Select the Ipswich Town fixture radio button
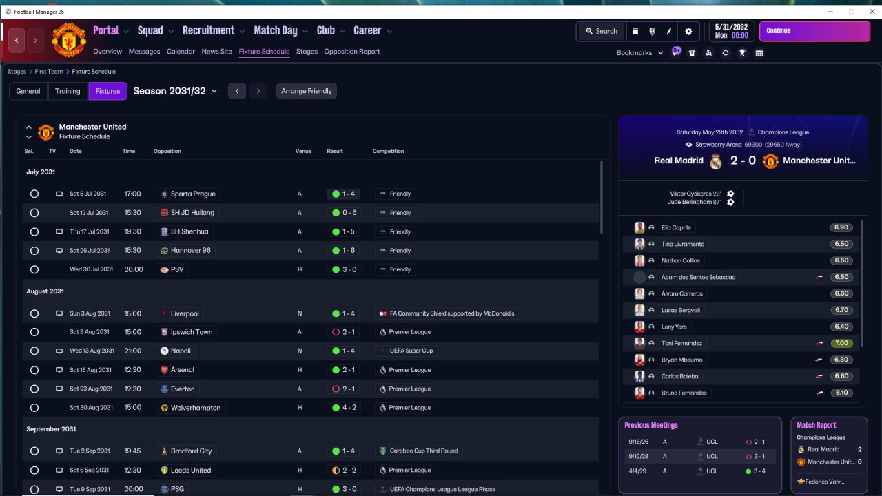The image size is (882, 496). pos(34,332)
